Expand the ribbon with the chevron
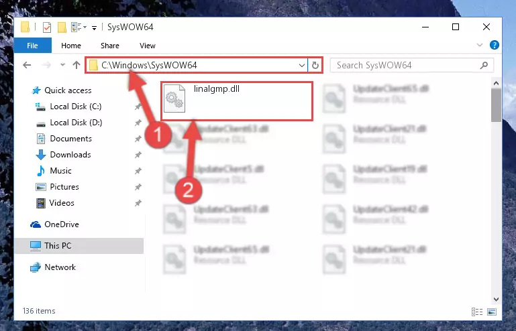This screenshot has height=331, width=516. pos(480,45)
